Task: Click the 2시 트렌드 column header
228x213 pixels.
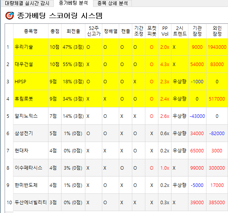Action: (x=180, y=31)
